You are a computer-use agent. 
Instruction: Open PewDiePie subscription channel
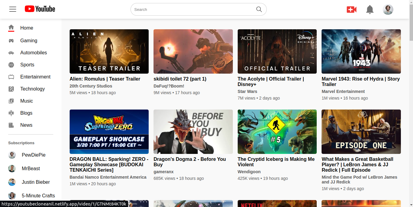(x=33, y=155)
